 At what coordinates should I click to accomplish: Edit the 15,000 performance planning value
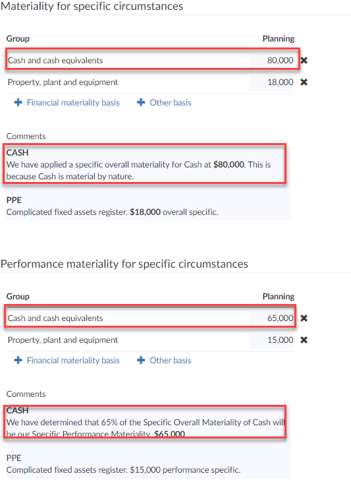pos(272,340)
